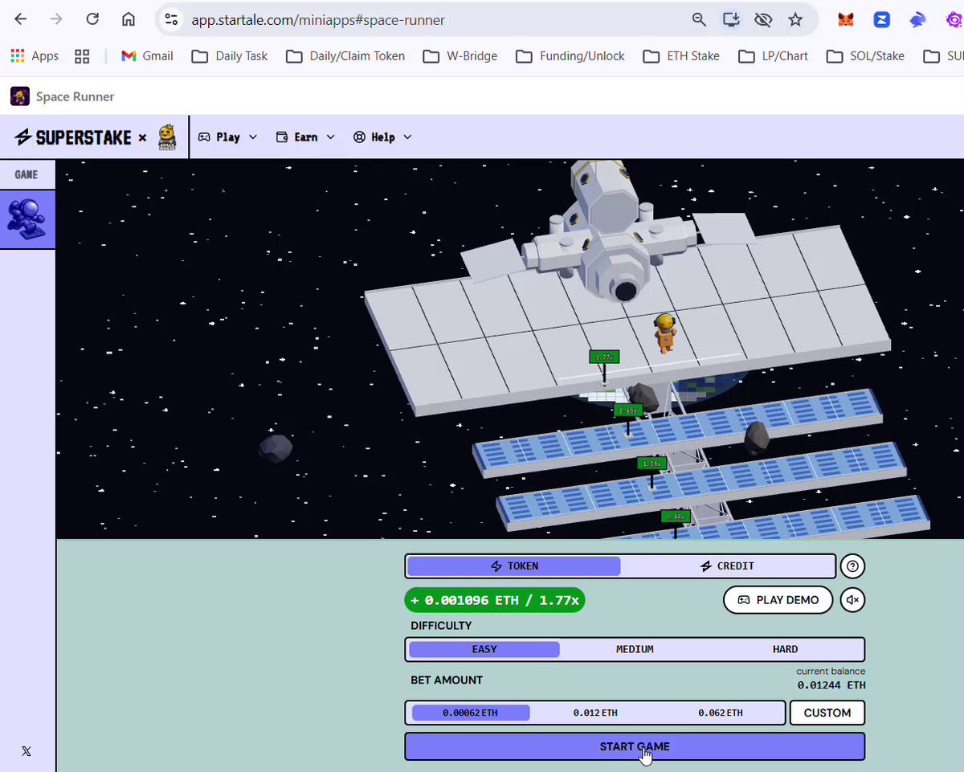This screenshot has height=772, width=964.
Task: Open the question mark help icon
Action: [x=852, y=566]
